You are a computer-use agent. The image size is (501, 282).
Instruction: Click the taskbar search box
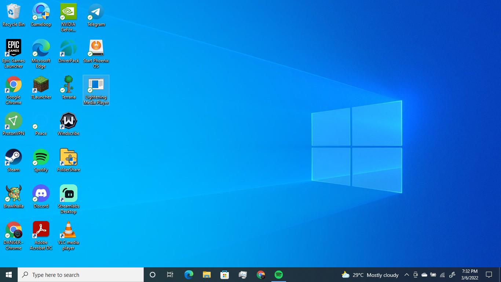click(x=81, y=275)
